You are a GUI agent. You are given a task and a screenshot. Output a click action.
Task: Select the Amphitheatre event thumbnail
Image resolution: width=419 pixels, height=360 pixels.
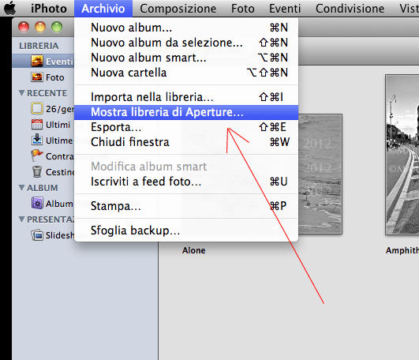(402, 155)
